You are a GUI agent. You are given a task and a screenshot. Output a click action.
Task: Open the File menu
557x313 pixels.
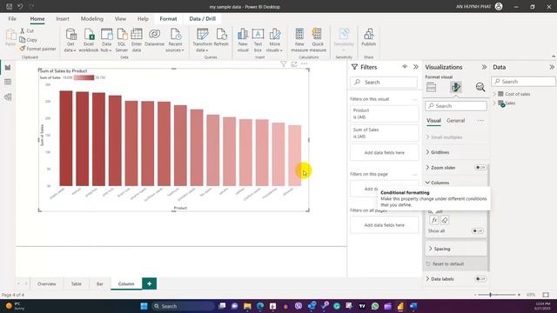click(12, 19)
